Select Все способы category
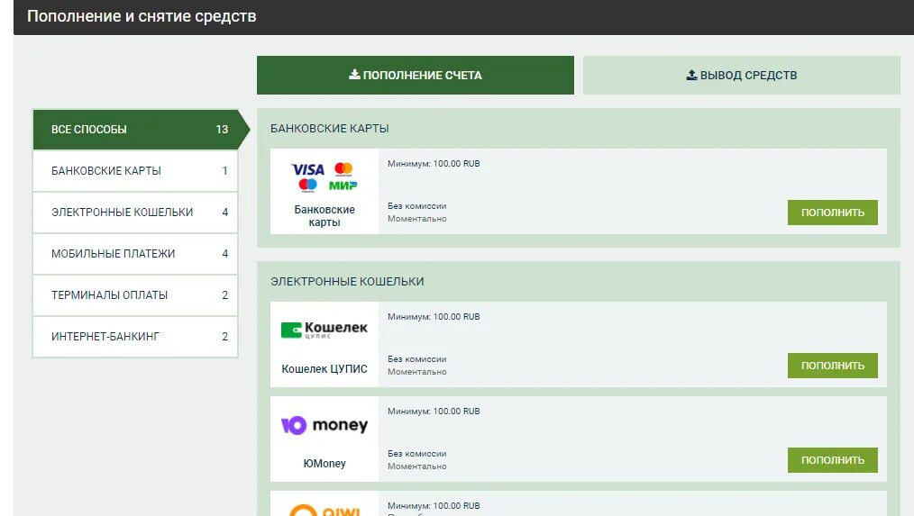This screenshot has width=914, height=516. point(140,130)
